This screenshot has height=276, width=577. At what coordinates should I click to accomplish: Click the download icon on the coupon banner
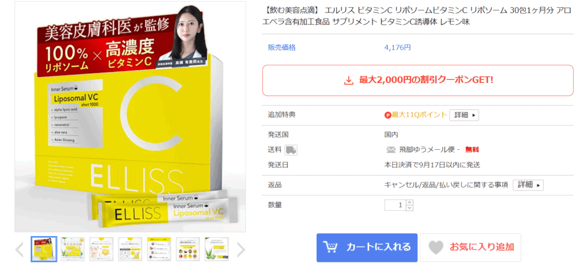point(348,80)
